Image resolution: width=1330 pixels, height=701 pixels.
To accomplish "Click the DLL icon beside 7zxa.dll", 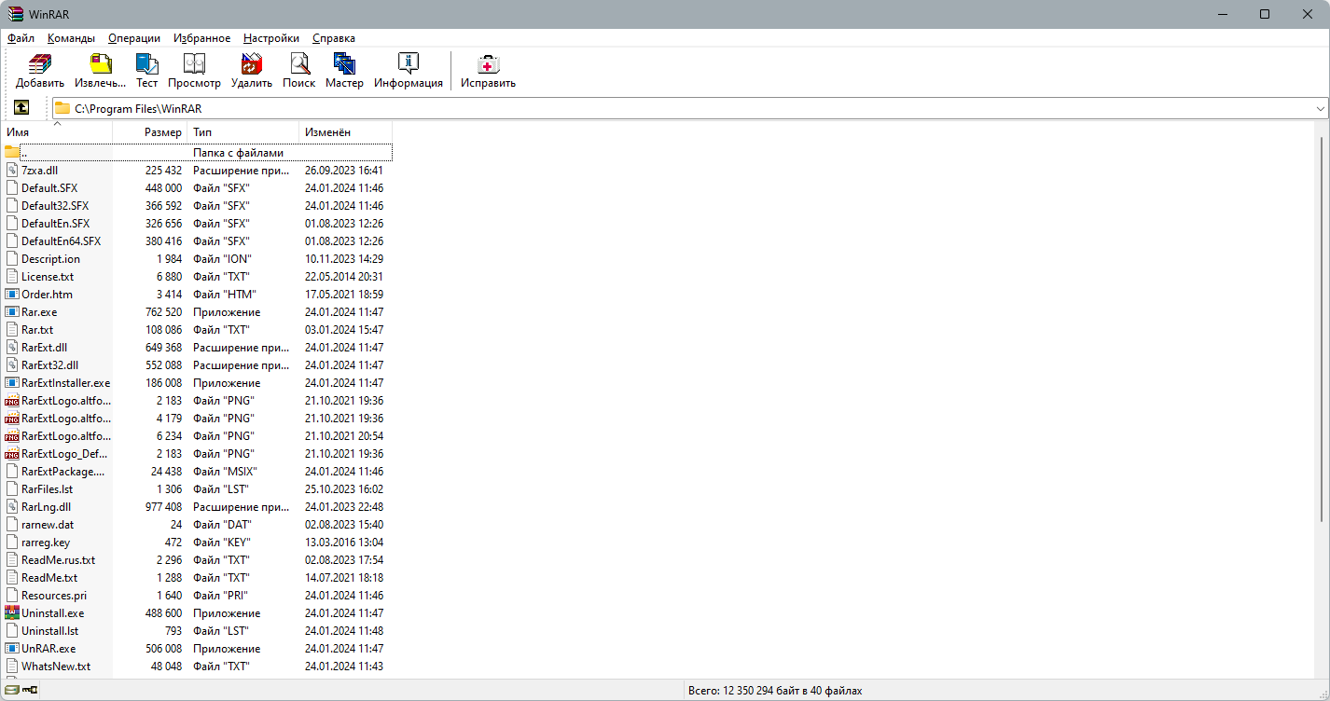I will coord(12,171).
